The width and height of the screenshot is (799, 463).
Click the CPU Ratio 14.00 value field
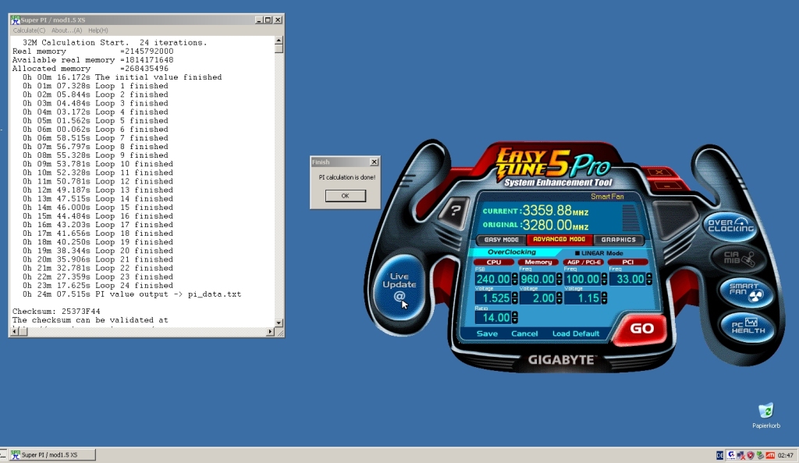click(x=493, y=318)
